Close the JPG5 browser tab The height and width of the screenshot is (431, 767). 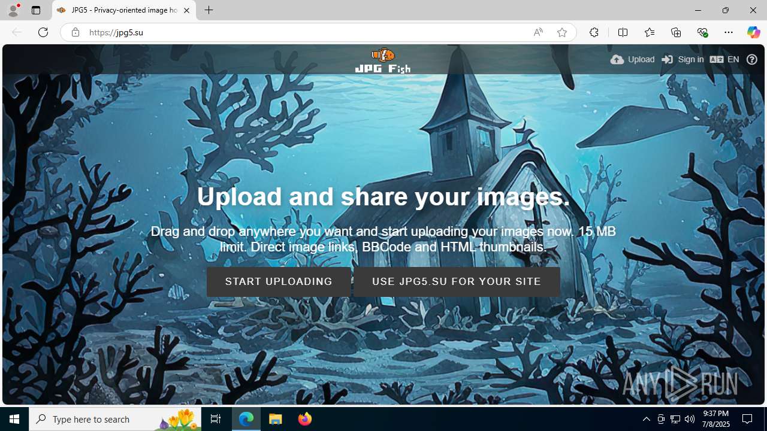(186, 10)
